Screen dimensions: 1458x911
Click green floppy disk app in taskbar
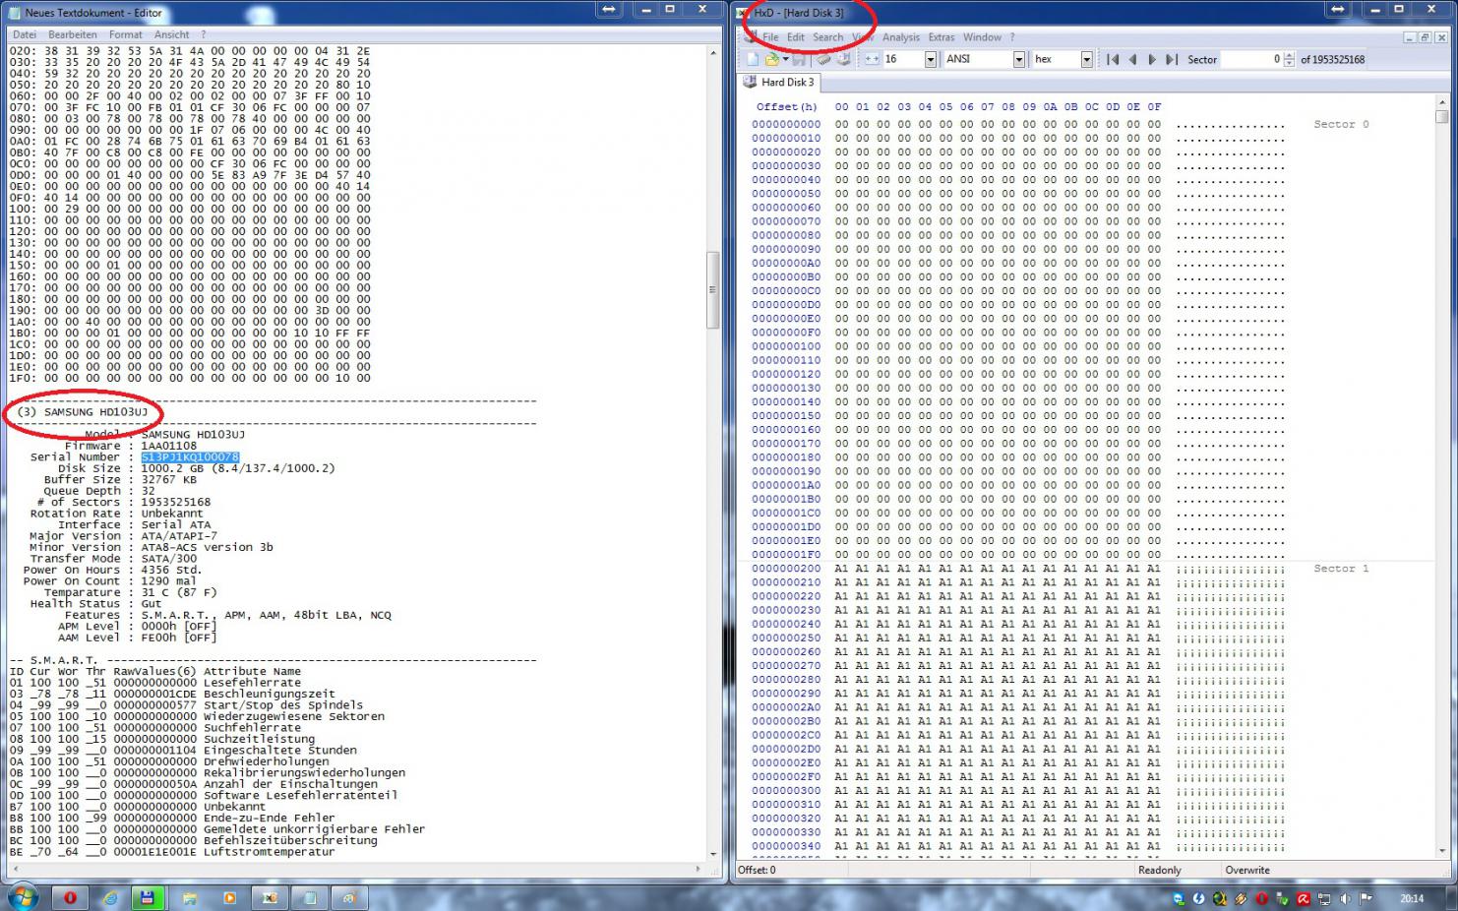pyautogui.click(x=148, y=897)
